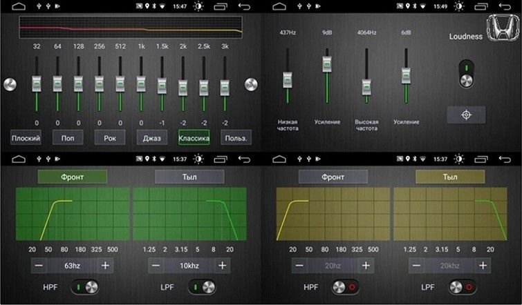The image size is (522, 305).
Task: Tap the Wi-Fi icon beside 15:47
Action: click(x=162, y=6)
